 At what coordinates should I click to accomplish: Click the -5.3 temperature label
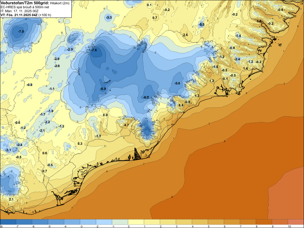pyautogui.click(x=202, y=24)
